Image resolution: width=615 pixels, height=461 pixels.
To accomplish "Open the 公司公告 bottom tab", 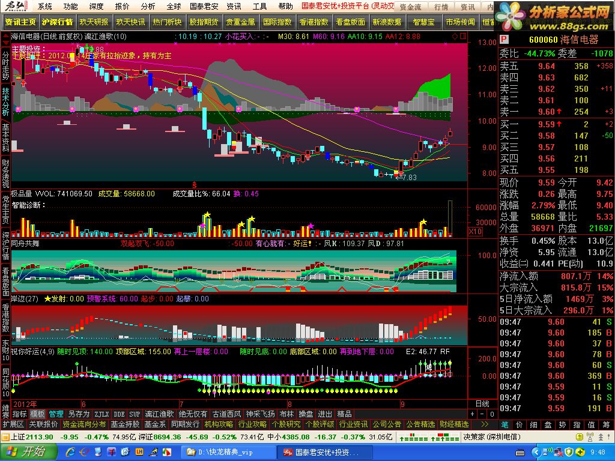I will (x=387, y=424).
